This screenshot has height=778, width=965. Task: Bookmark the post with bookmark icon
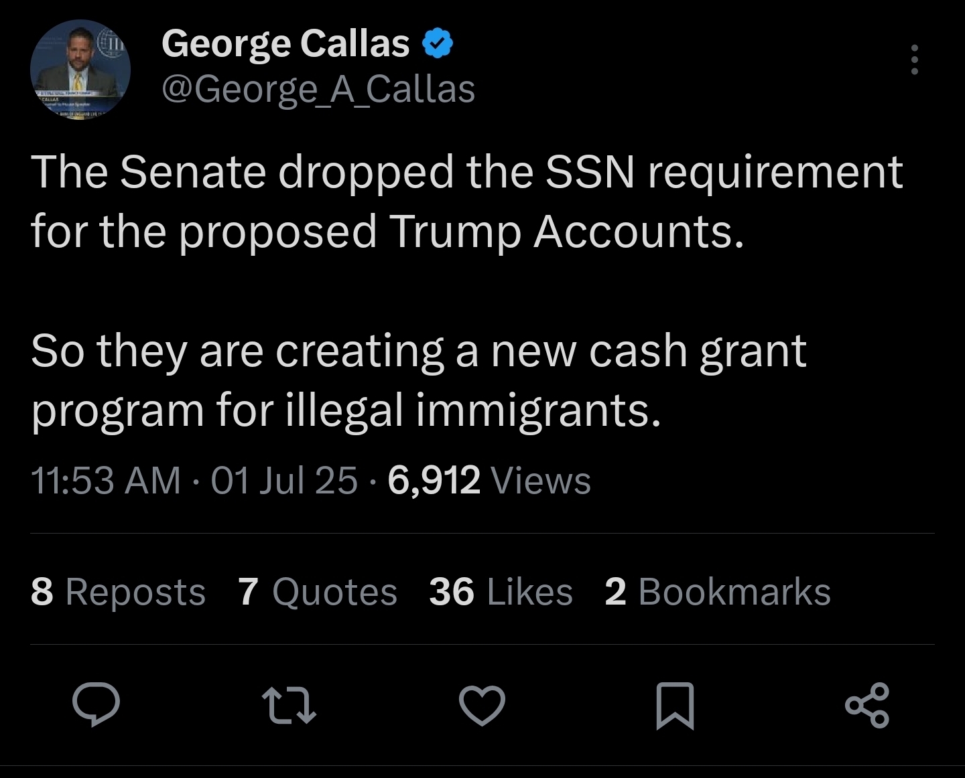pyautogui.click(x=674, y=706)
